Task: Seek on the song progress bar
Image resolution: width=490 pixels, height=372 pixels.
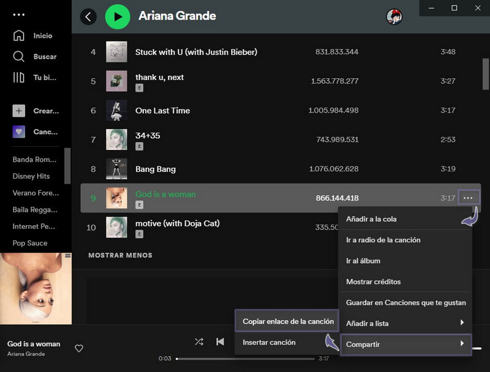Action: 246,359
